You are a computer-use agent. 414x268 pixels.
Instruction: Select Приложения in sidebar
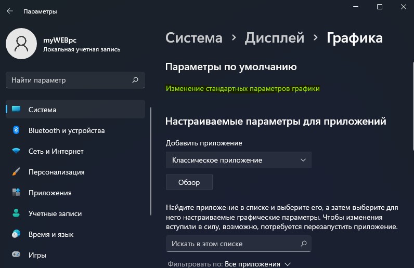(x=75, y=193)
